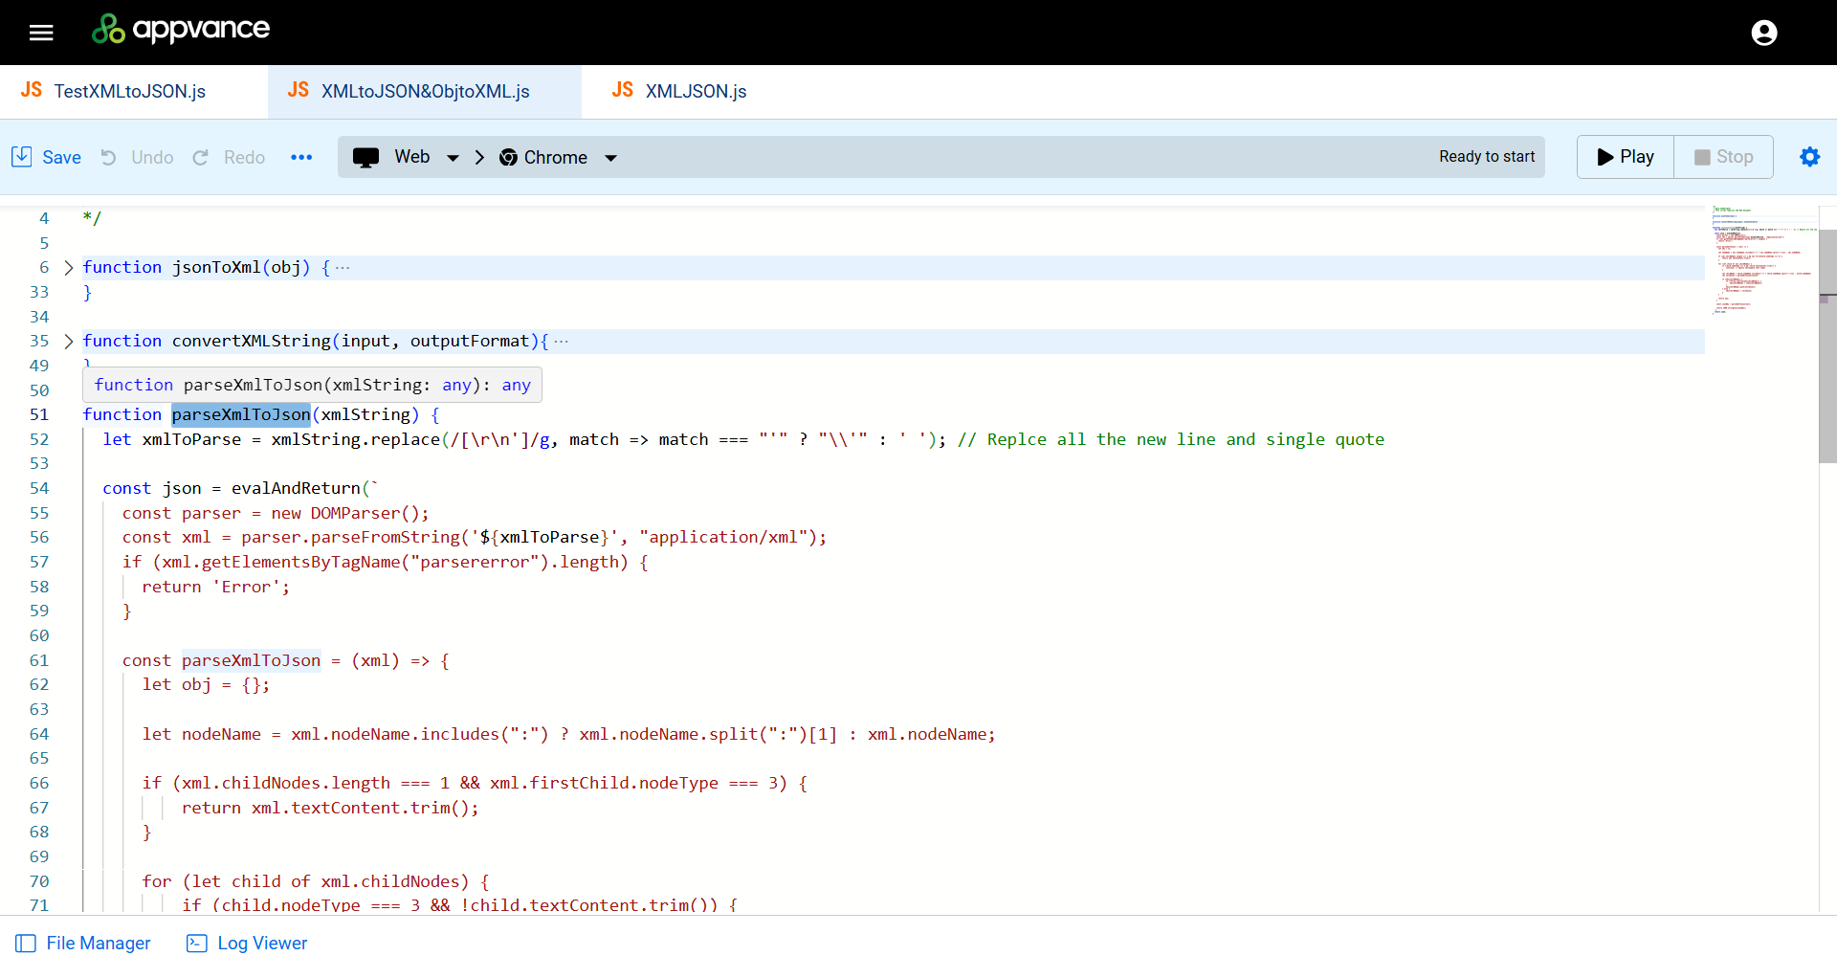
Task: Switch to the XMLtoJSON&ObjtoXML.js tab
Action: click(425, 92)
